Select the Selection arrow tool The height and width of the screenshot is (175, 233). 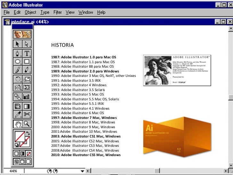click(18, 44)
